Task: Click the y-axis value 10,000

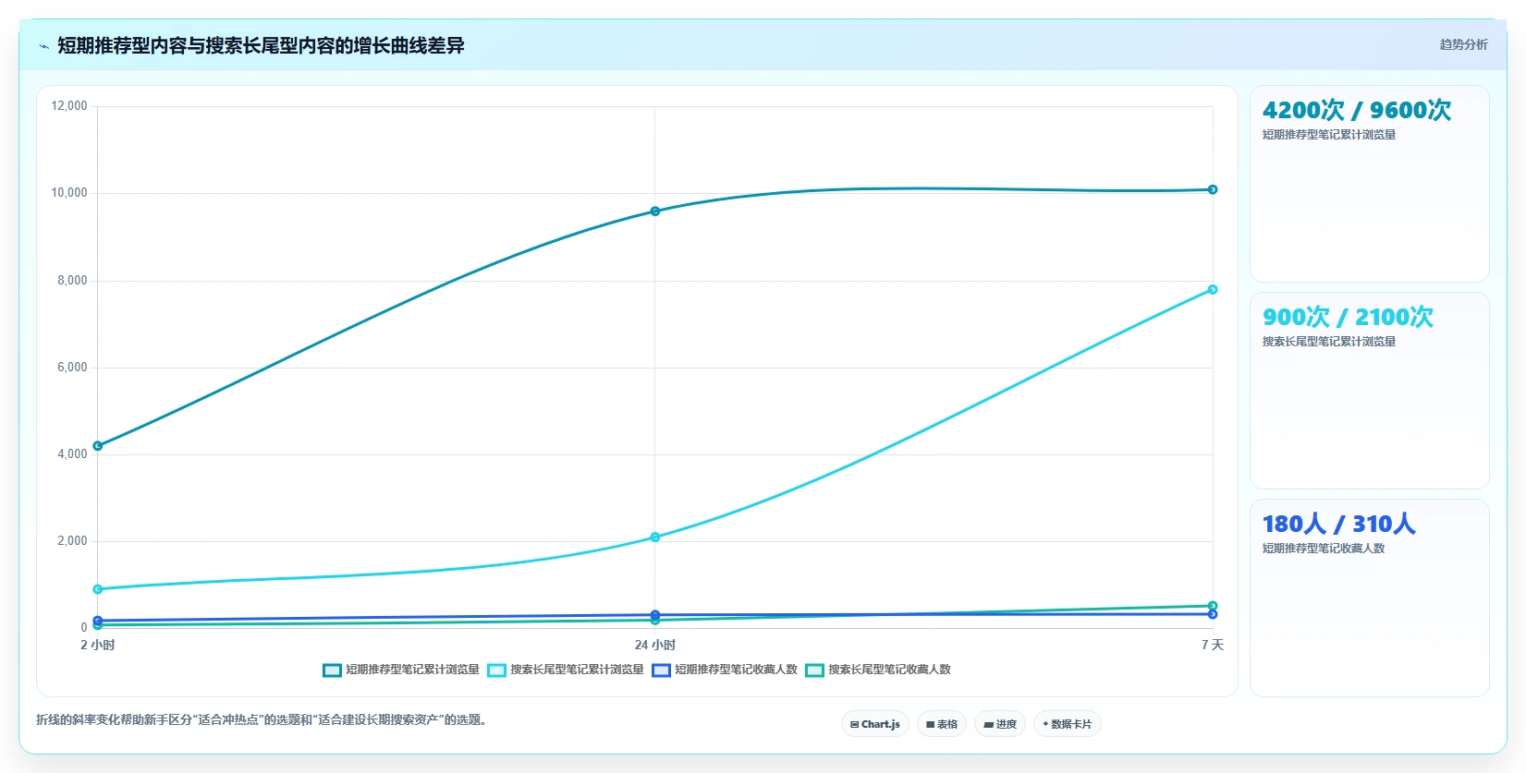Action: coord(69,193)
